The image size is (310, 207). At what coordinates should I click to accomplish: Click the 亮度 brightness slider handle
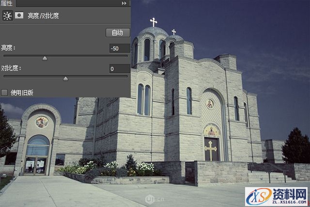pyautogui.click(x=45, y=58)
